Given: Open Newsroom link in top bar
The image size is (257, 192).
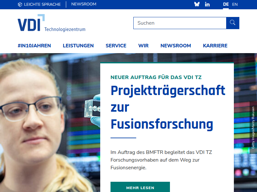Looking at the screenshot, I should tap(84, 4).
